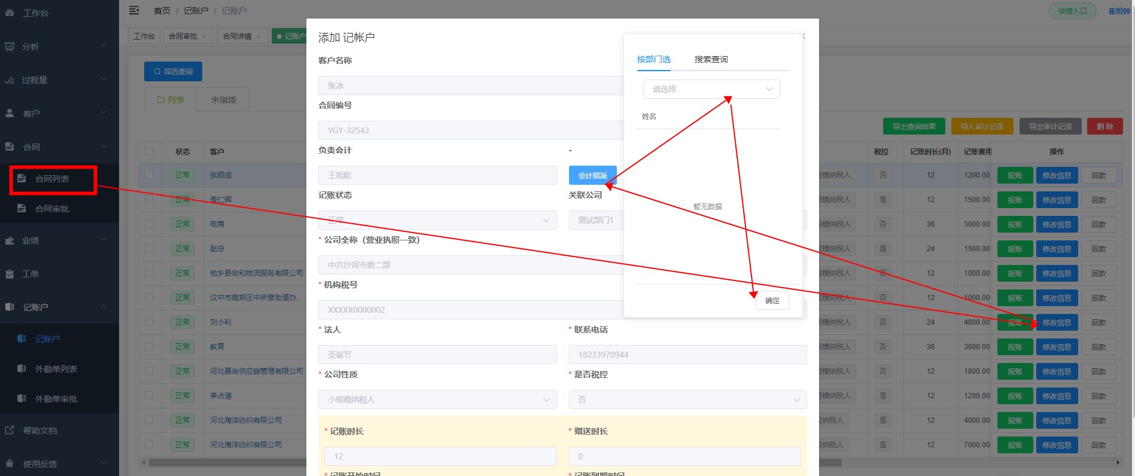Check the row checkbox for 赵总
The height and width of the screenshot is (476, 1135).
click(149, 248)
